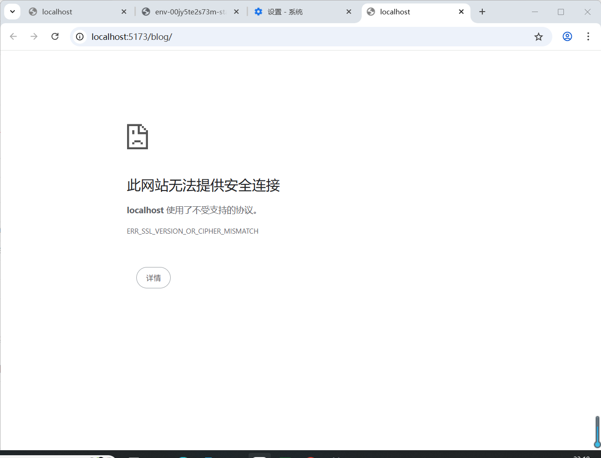The width and height of the screenshot is (601, 458).
Task: Focus the address bar showing localhost:5173/blog/
Action: pyautogui.click(x=301, y=37)
